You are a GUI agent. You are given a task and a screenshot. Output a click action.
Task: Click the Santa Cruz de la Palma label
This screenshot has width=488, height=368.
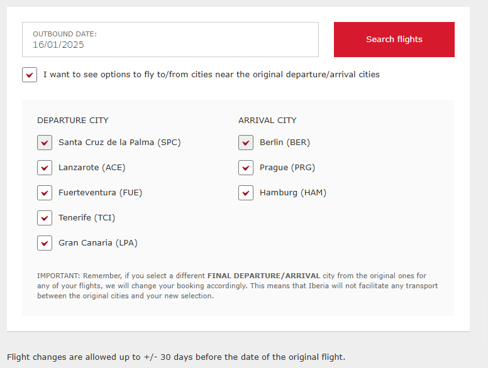[119, 143]
